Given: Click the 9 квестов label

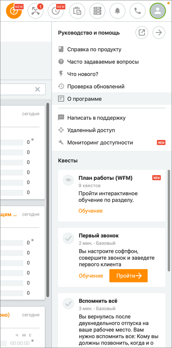Looking at the screenshot, I should coord(90,186).
